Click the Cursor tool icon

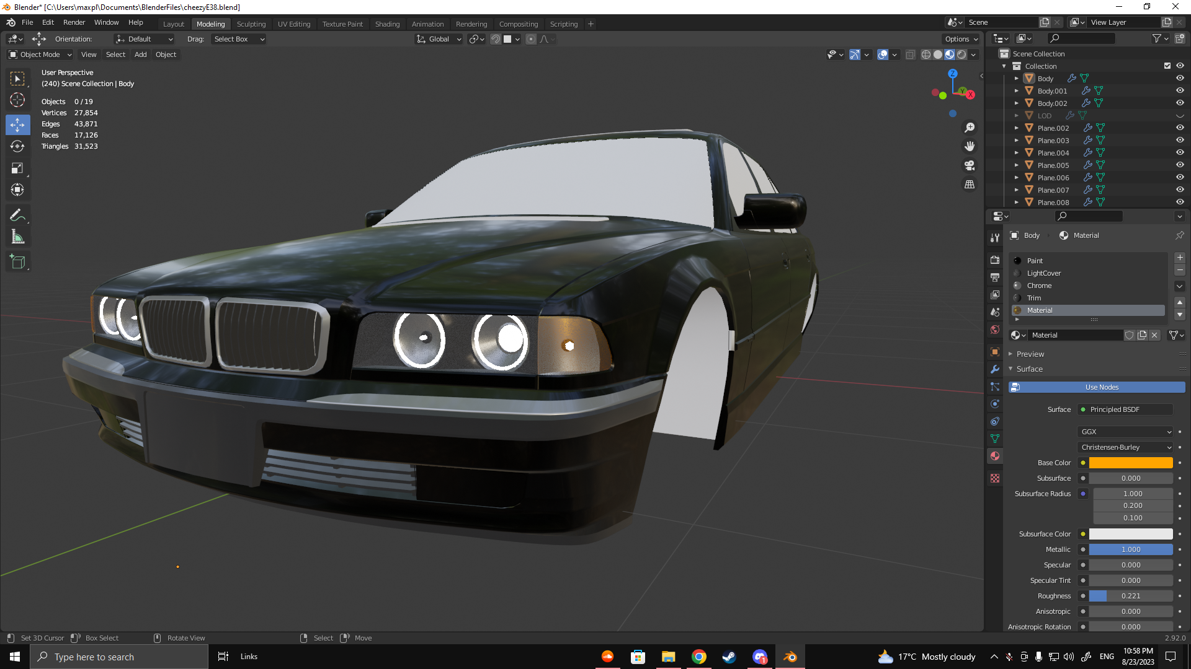pos(17,100)
